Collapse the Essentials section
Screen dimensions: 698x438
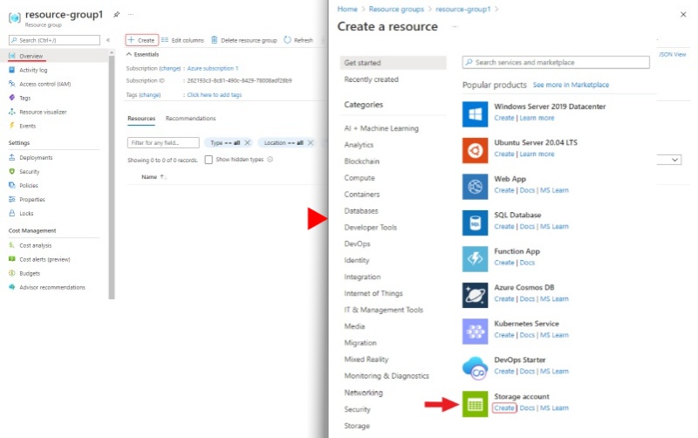coord(129,54)
